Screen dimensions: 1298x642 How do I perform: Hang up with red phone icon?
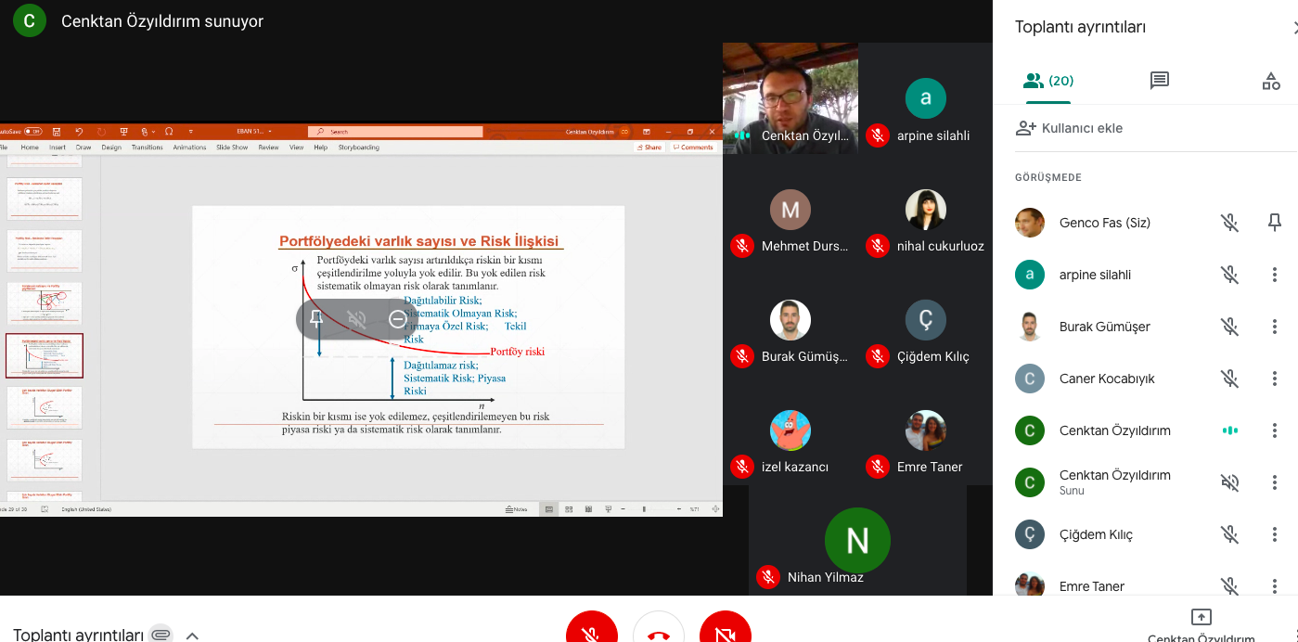[659, 631]
